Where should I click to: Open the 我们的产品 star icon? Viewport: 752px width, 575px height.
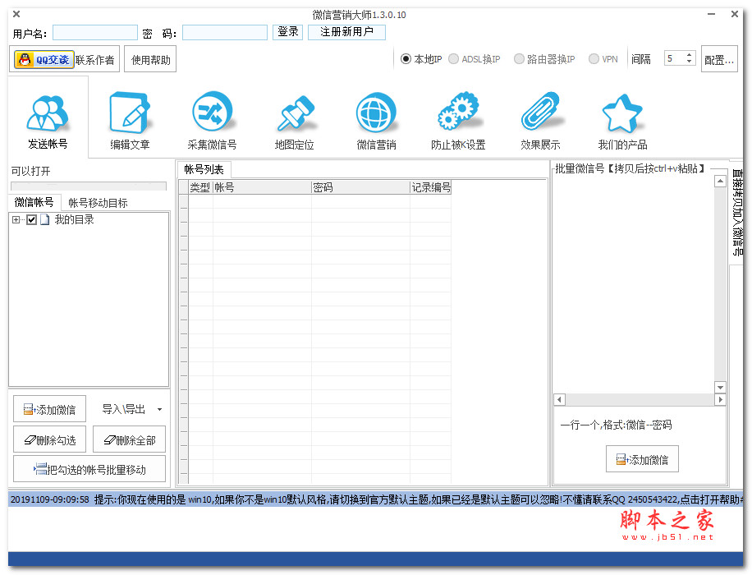coord(622,113)
